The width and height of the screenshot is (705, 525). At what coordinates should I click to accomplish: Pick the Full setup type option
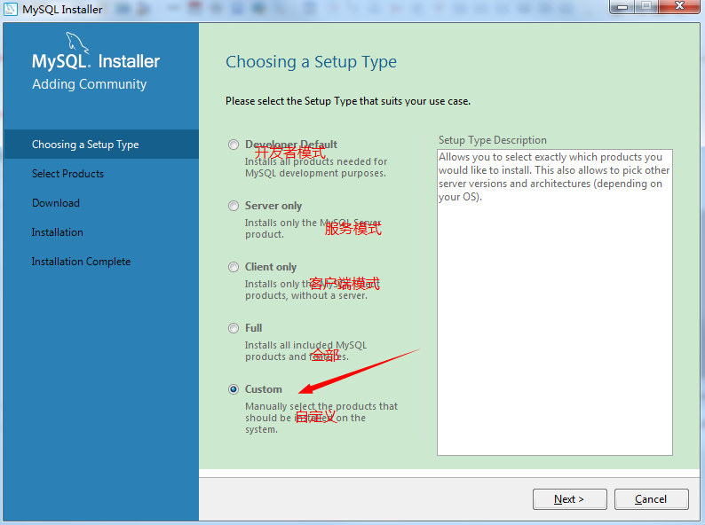click(234, 328)
